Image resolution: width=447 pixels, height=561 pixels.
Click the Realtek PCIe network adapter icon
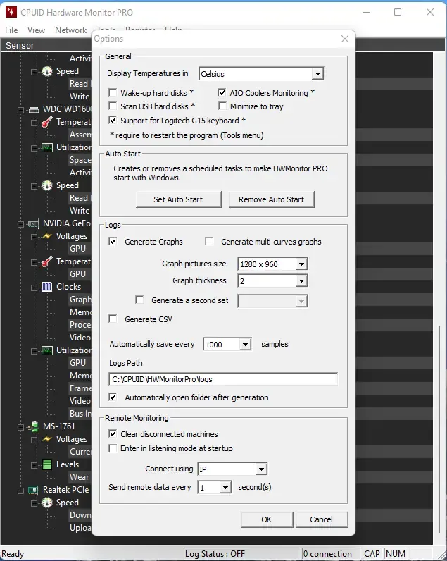point(34,490)
